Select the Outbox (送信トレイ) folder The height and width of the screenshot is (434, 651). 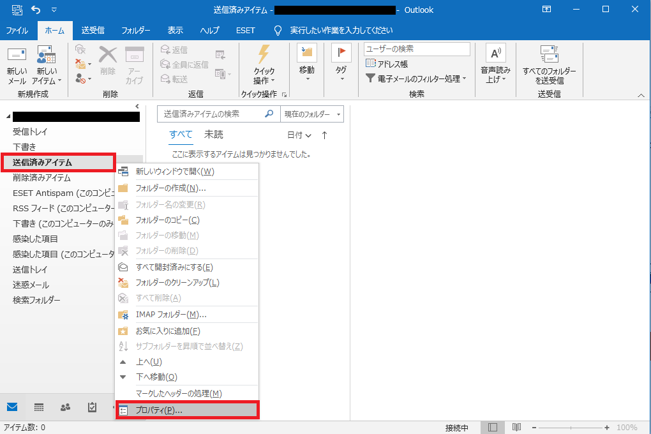tap(30, 269)
